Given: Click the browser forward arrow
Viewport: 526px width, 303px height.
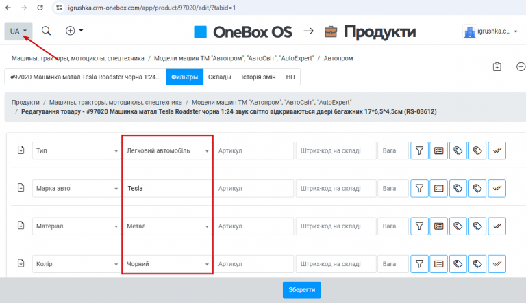Looking at the screenshot, I should [24, 8].
